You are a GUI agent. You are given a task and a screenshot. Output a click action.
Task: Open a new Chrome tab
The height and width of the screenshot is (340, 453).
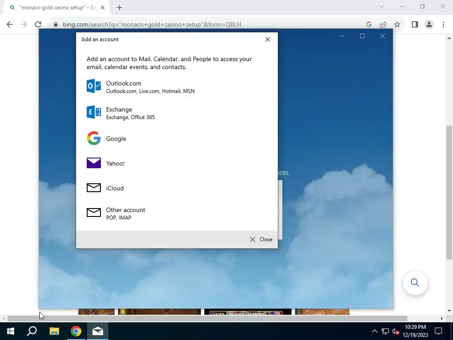[119, 8]
